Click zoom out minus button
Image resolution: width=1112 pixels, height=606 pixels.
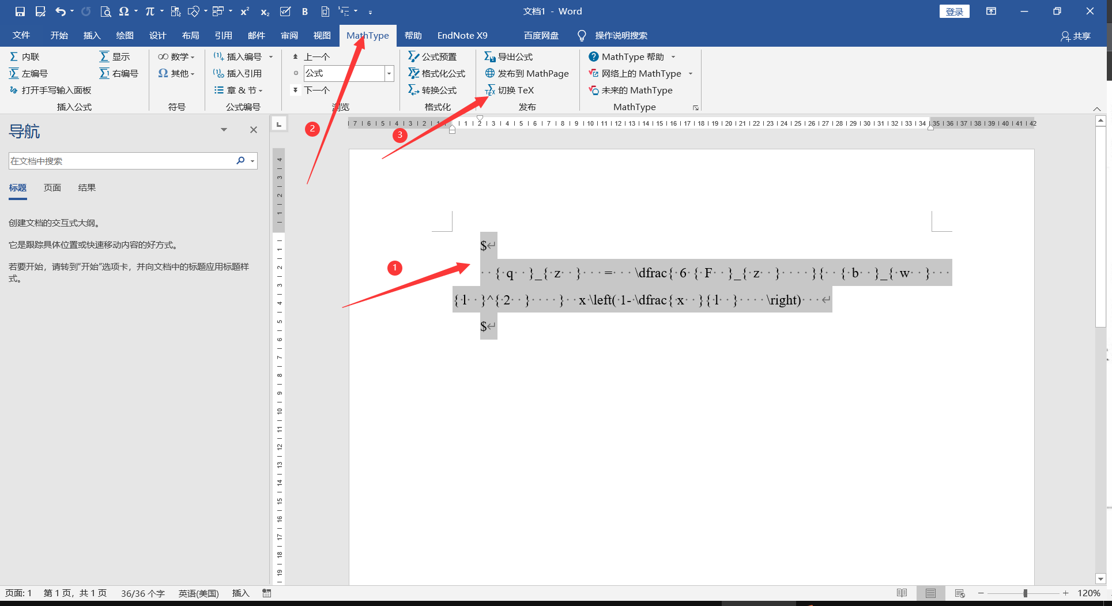coord(981,593)
